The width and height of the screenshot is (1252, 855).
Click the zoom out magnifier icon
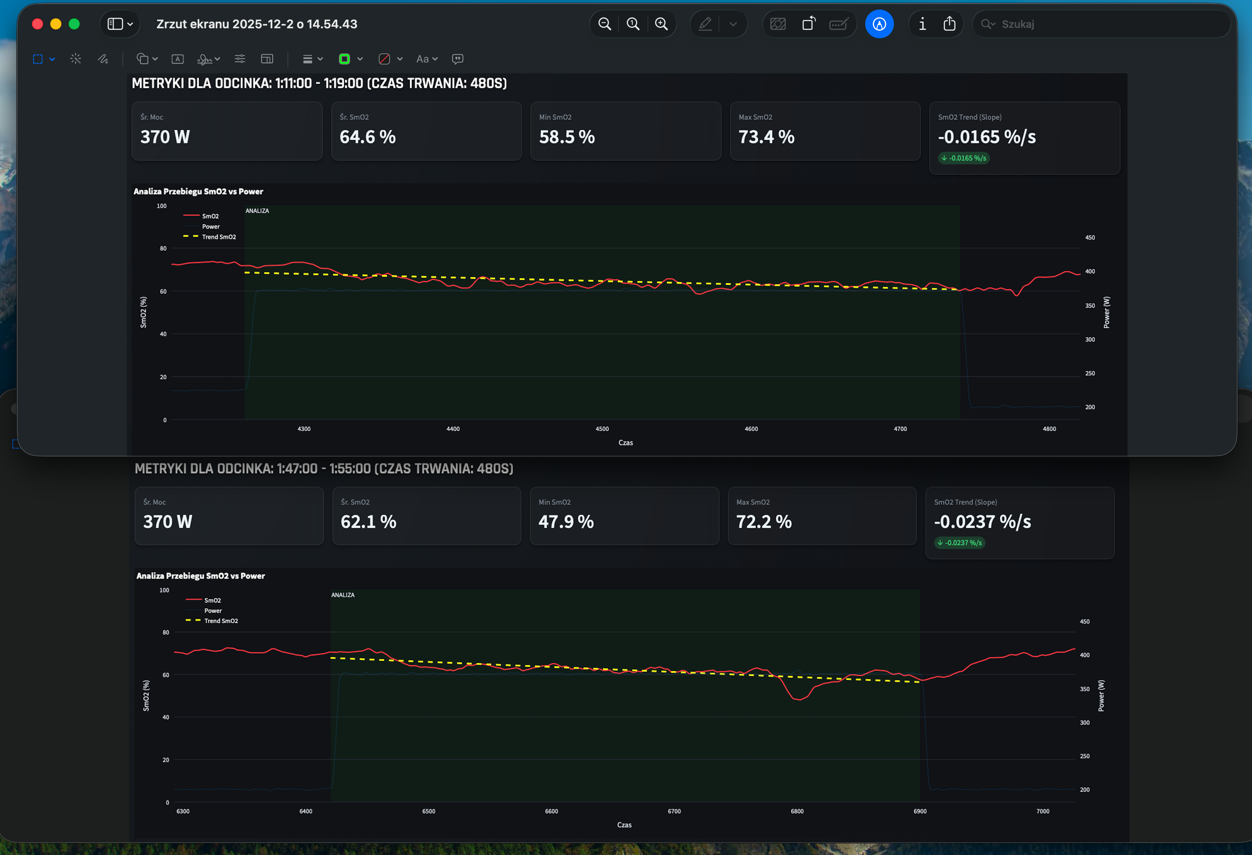click(604, 24)
